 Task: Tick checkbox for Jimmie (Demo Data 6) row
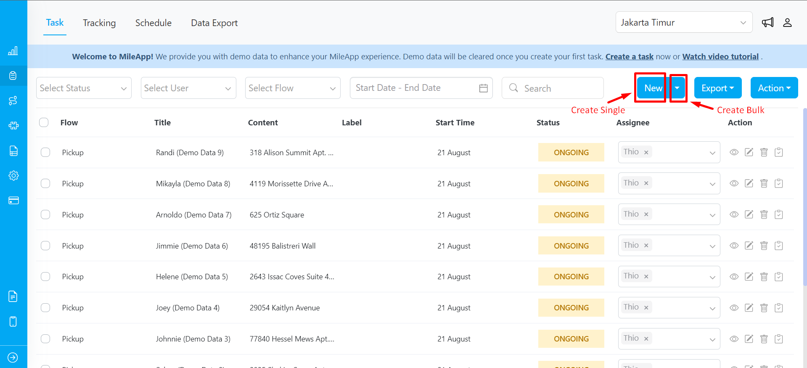tap(45, 246)
